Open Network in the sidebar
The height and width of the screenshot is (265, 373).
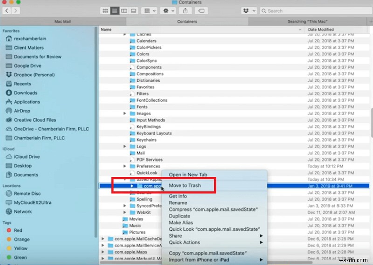tap(22, 211)
